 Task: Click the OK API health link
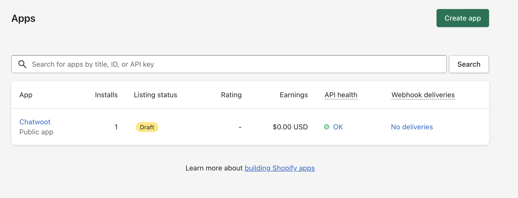coord(338,127)
